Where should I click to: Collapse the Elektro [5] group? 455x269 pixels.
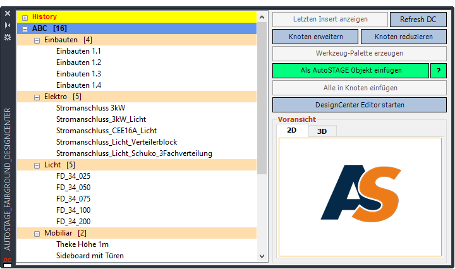point(37,97)
